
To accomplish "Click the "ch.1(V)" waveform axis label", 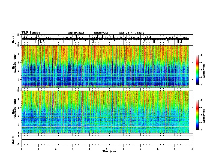I will click(x=13, y=39).
